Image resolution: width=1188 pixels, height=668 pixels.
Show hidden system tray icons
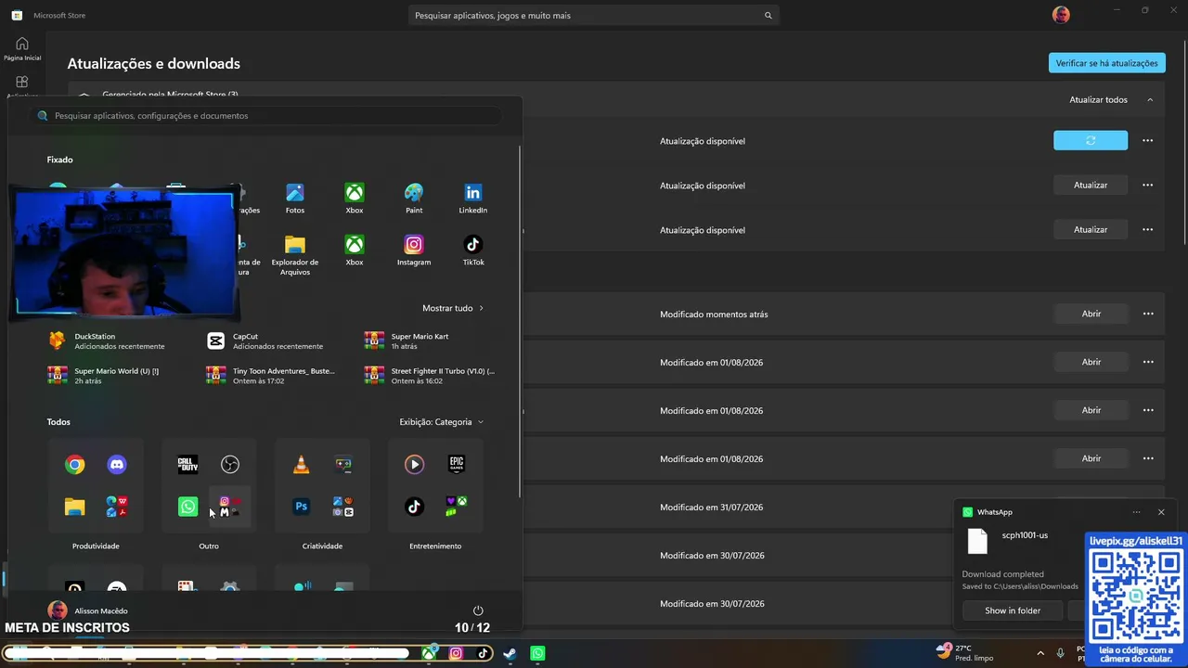pyautogui.click(x=1039, y=653)
